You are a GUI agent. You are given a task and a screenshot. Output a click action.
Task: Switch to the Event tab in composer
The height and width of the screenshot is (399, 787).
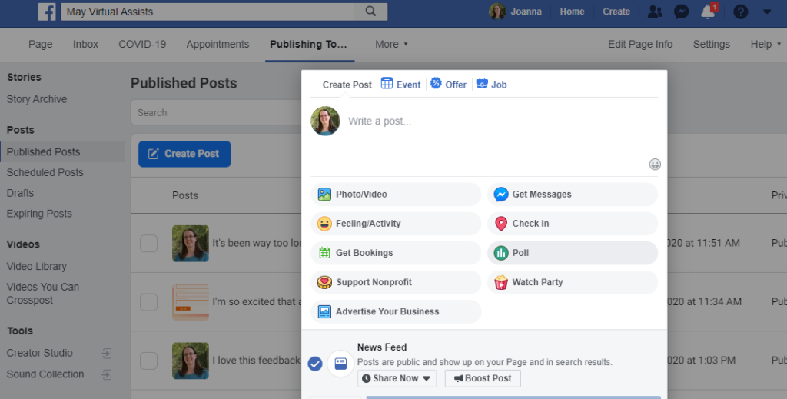400,85
